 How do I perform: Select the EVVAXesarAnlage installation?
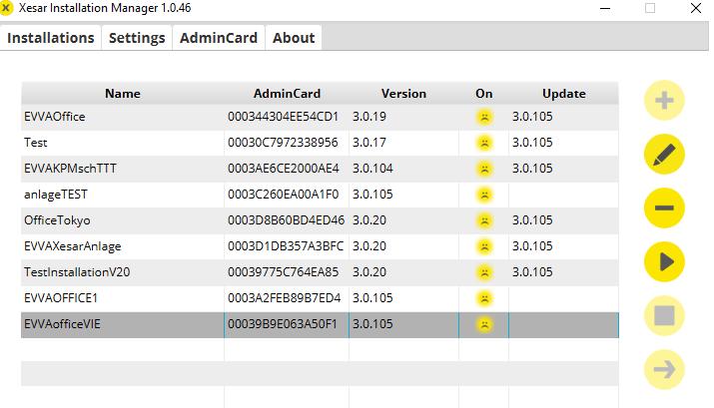click(x=73, y=246)
